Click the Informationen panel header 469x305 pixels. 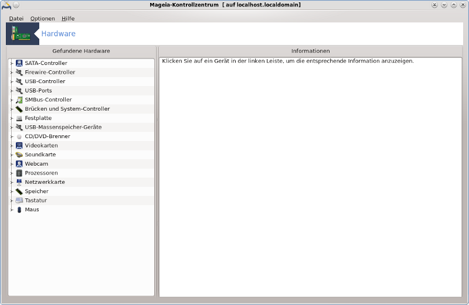[x=311, y=51]
